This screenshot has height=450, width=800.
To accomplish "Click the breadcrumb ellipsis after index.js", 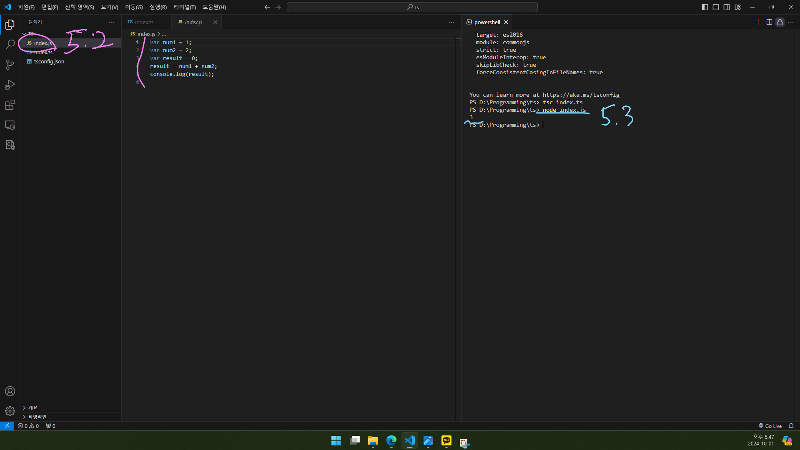I will (x=164, y=34).
